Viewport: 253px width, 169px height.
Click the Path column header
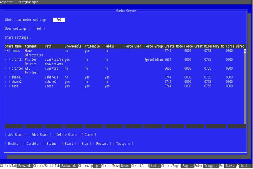48,46
